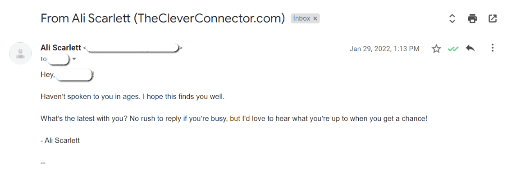Click the sender's profile avatar
Screen dimensions: 507x171
coord(20,53)
